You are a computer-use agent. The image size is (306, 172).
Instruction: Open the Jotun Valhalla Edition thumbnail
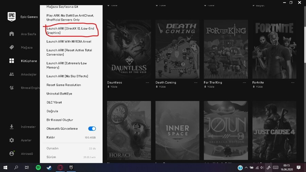pos(226,130)
